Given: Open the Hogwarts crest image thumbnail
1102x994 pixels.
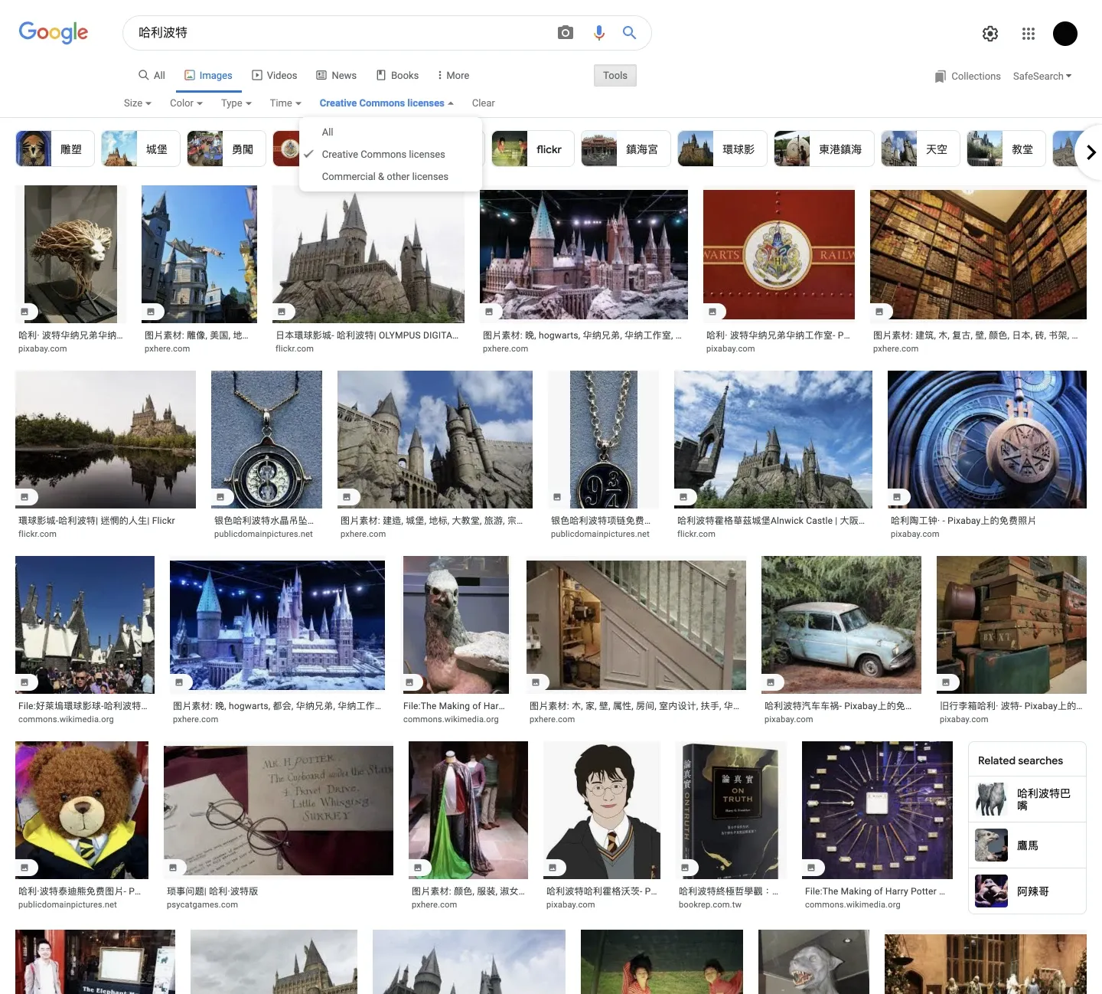Looking at the screenshot, I should (x=779, y=254).
